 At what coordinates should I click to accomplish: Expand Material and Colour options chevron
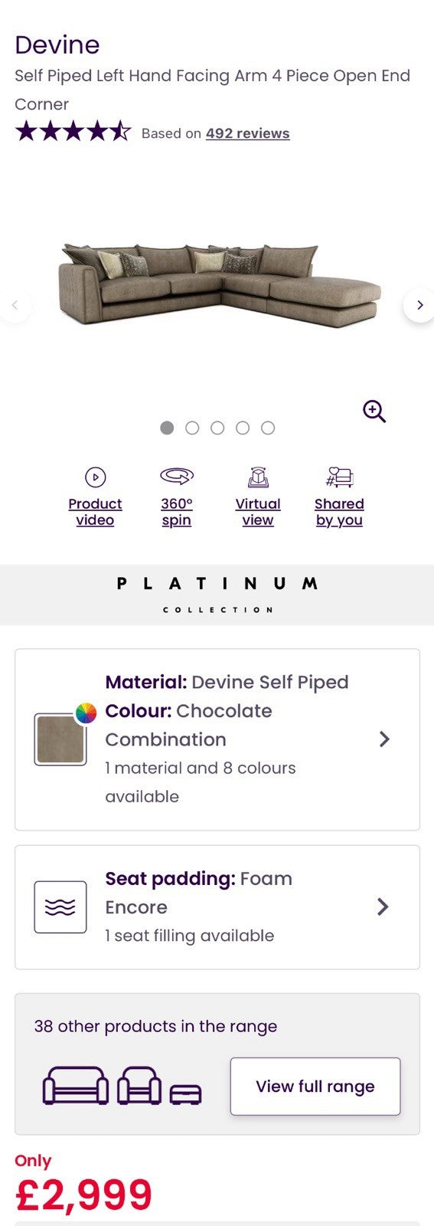tap(384, 739)
